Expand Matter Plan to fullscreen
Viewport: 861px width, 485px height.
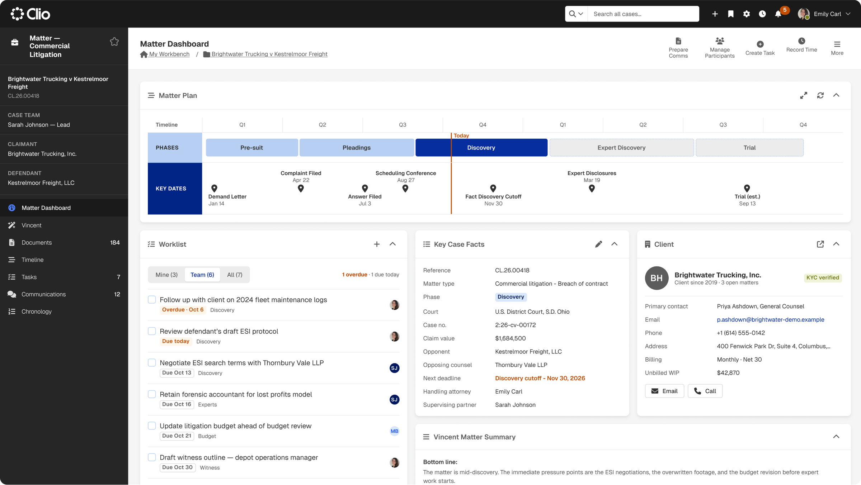tap(803, 95)
